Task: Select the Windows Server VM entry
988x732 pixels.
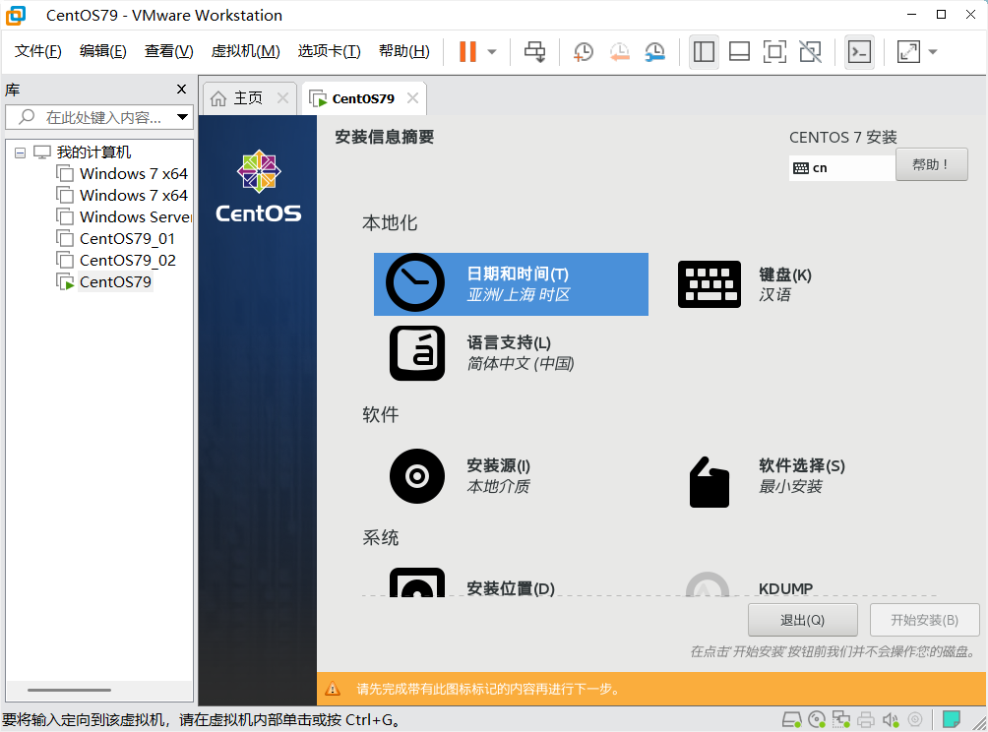Action: point(134,216)
